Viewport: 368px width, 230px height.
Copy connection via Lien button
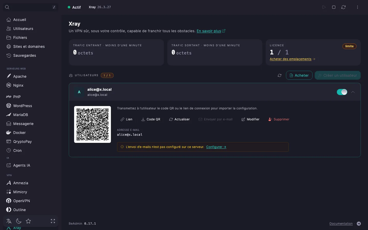pos(126,119)
